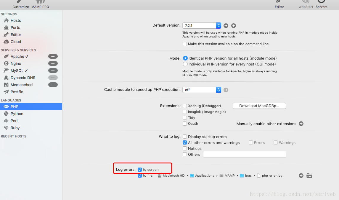Image resolution: width=339 pixels, height=200 pixels.
Task: Enable Xdebug (Debugger) extension
Action: [x=185, y=106]
